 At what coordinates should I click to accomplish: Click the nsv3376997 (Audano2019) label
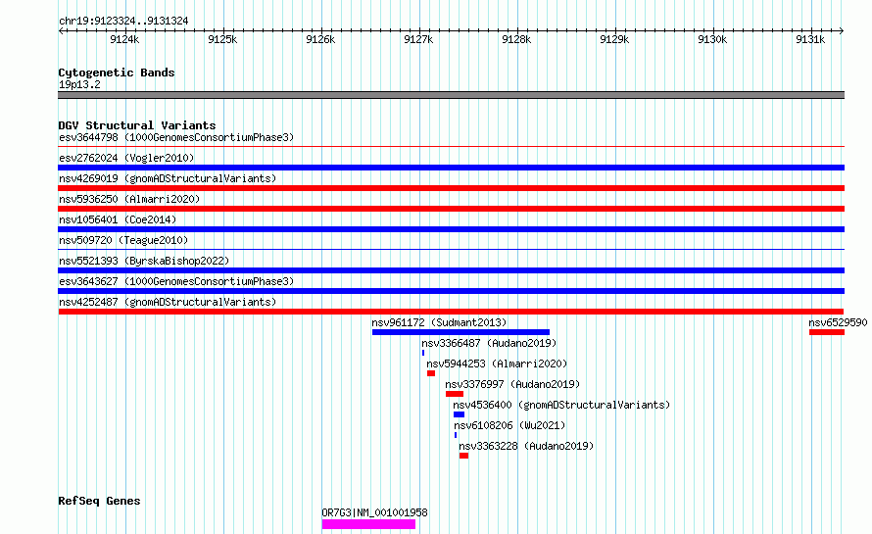(512, 384)
